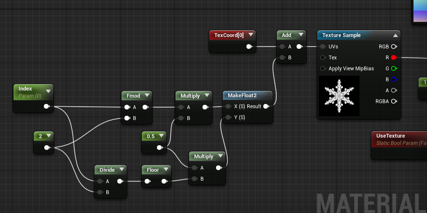Image resolution: width=427 pixels, height=213 pixels.
Task: Click the Add node A input pin
Action: pyautogui.click(x=282, y=46)
